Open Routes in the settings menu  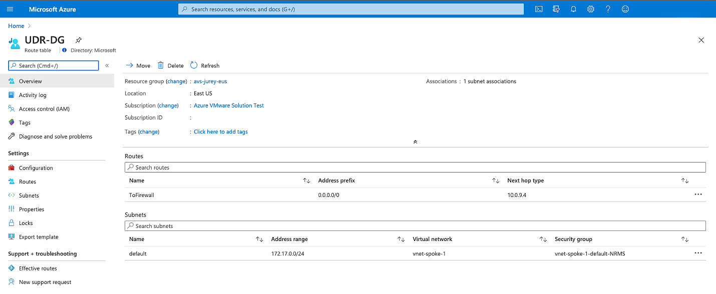point(28,182)
